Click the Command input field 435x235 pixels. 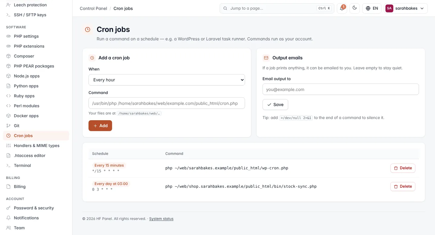coord(167,103)
